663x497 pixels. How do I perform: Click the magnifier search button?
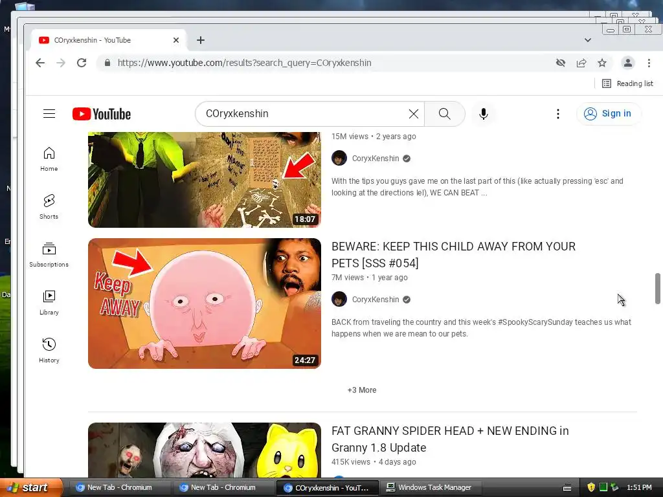click(x=444, y=114)
